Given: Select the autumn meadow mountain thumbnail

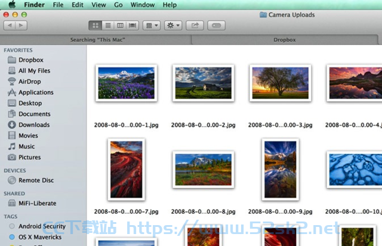Looking at the screenshot, I should pyautogui.click(x=203, y=170).
